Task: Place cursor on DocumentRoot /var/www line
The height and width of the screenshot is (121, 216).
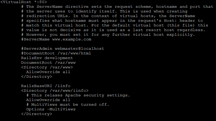Action: 48,63
